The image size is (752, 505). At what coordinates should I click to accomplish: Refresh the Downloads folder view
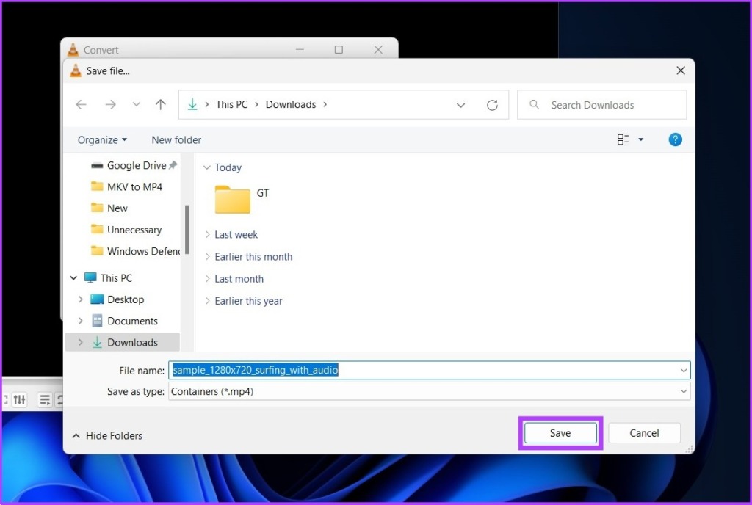(492, 105)
